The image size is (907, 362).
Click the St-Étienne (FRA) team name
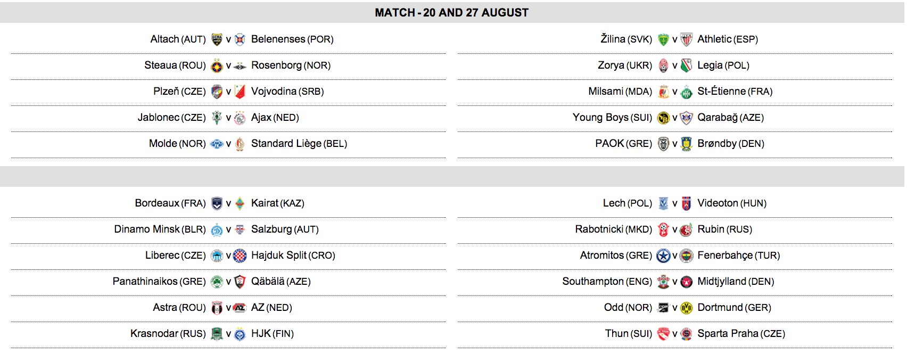pyautogui.click(x=735, y=92)
